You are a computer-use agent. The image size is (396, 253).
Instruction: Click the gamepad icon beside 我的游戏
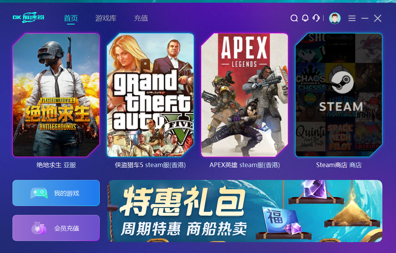[x=39, y=193]
